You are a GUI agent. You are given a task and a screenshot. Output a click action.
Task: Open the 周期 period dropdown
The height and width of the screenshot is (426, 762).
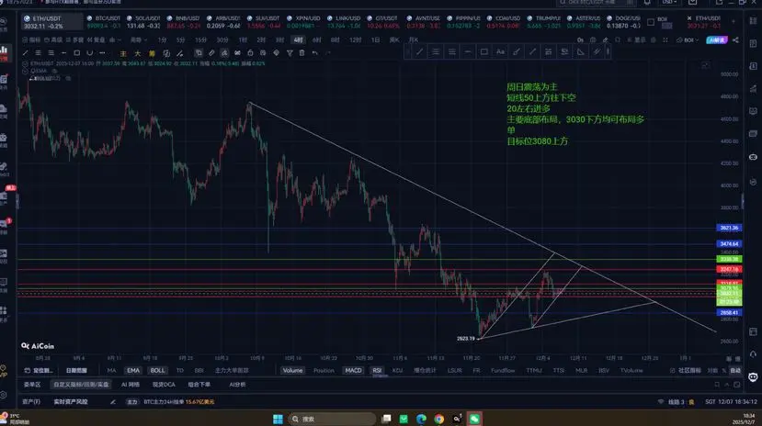pos(138,39)
